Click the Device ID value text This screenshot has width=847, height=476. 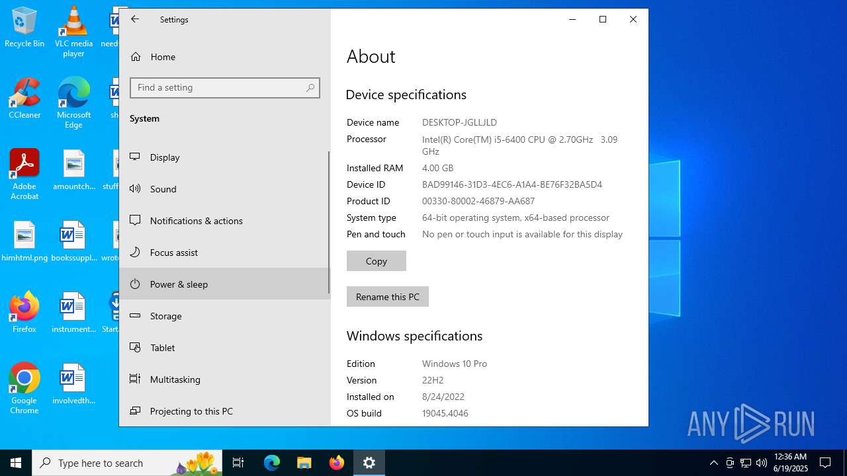click(x=512, y=184)
